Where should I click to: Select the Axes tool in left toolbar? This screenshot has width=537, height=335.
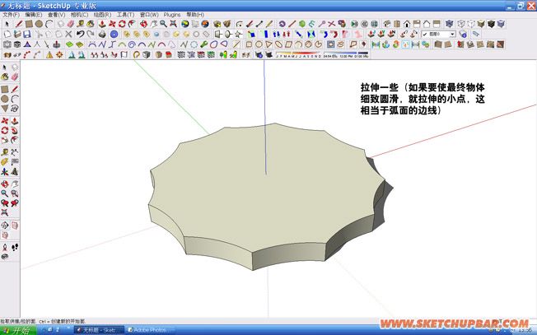(5, 172)
